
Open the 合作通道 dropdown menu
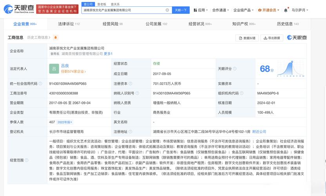click(220, 10)
